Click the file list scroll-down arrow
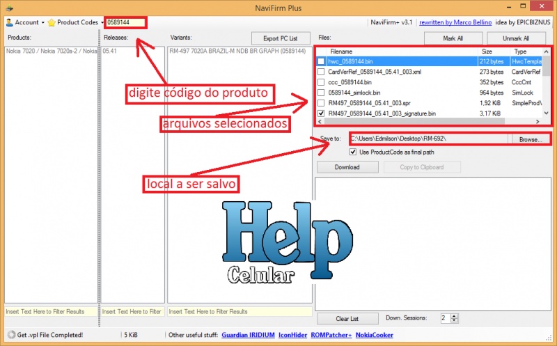557x346 pixels. click(547, 113)
